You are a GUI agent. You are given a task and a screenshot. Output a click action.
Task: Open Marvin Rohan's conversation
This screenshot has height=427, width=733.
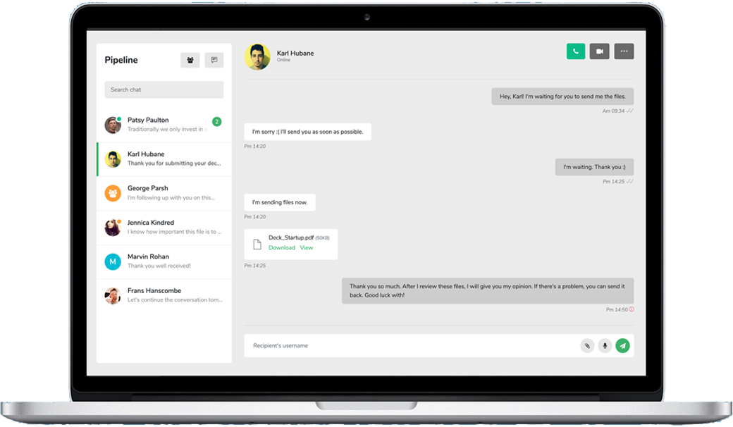click(164, 261)
